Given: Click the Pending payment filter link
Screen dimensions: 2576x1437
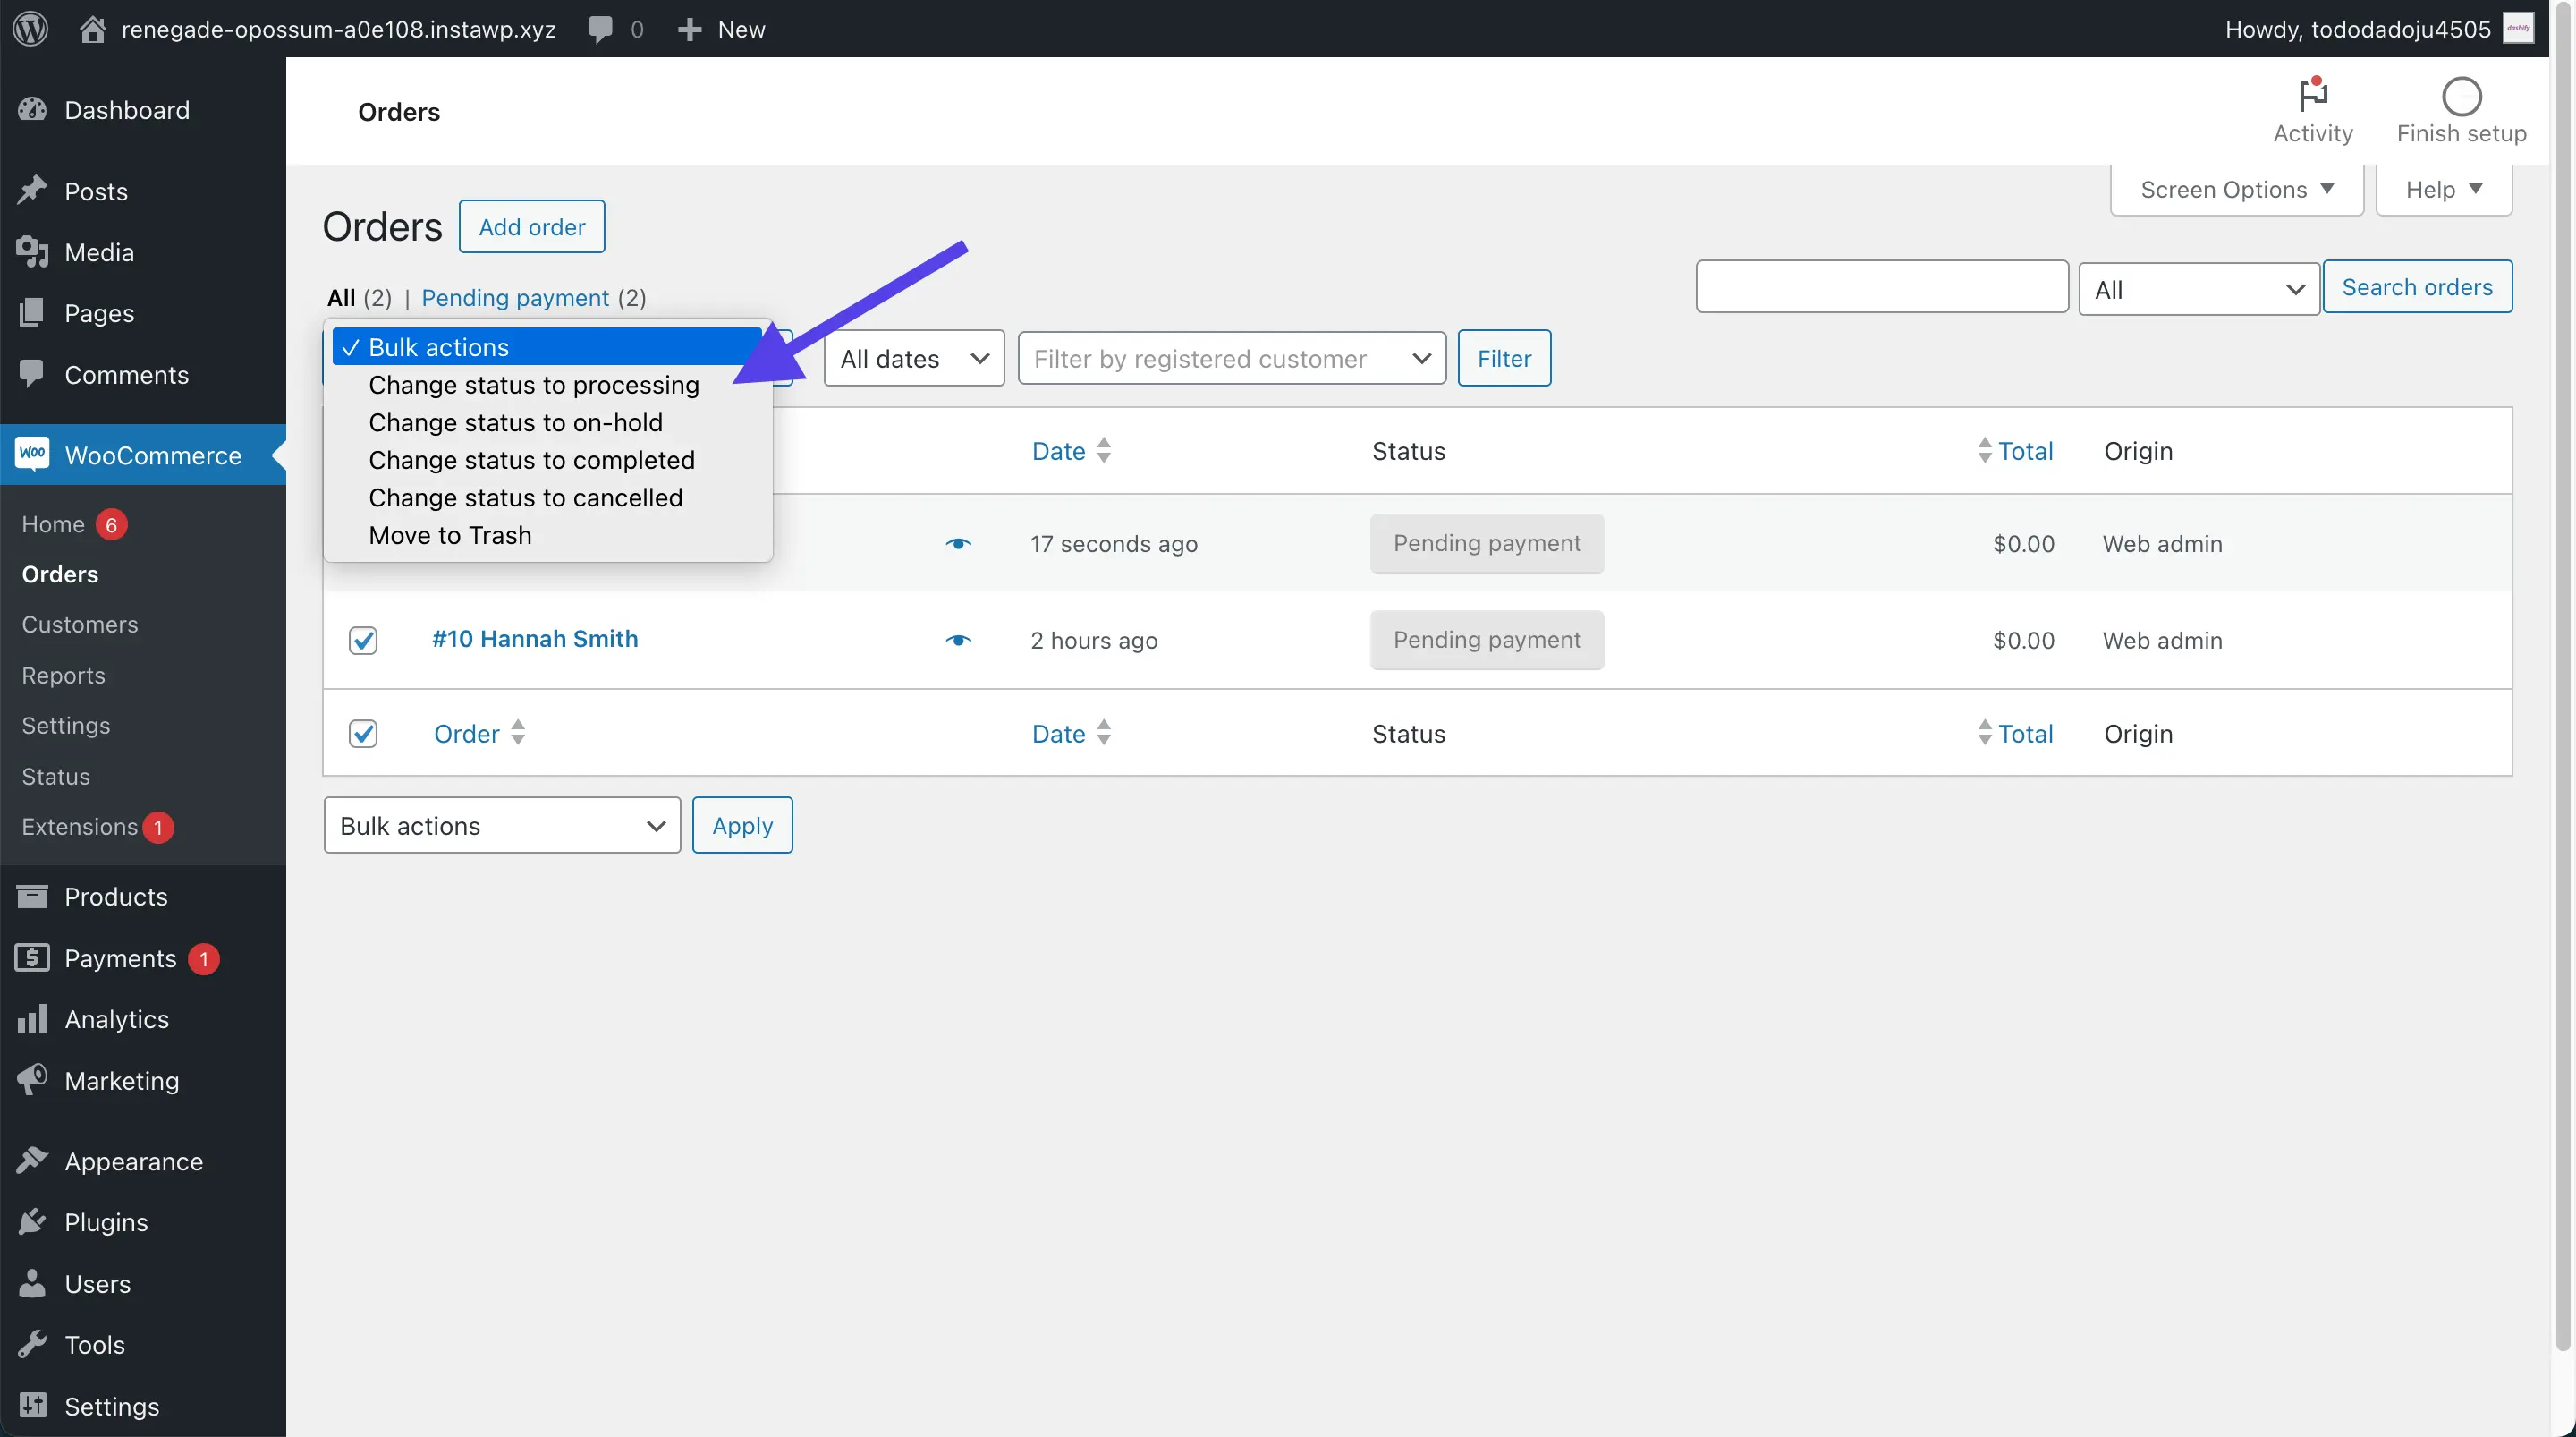Looking at the screenshot, I should coord(513,295).
